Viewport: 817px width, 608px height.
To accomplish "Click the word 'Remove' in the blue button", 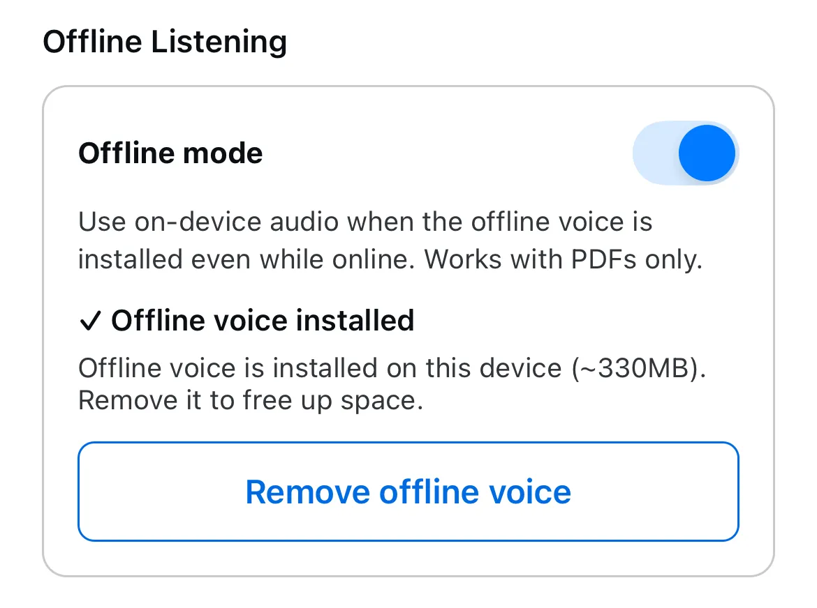I will [307, 492].
